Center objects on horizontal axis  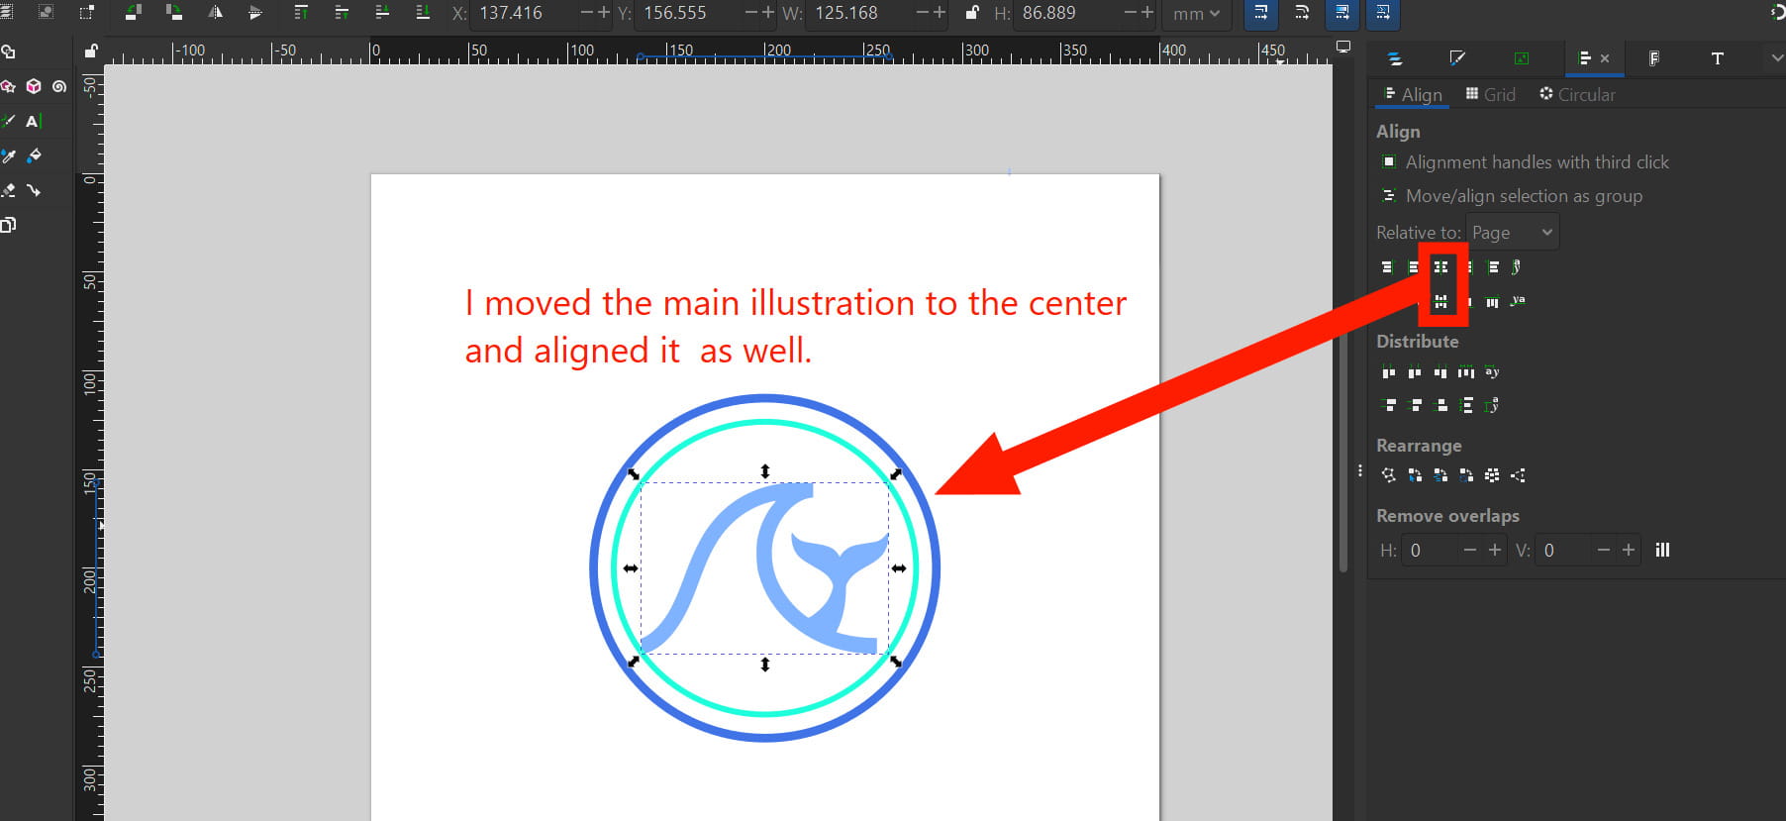coord(1440,301)
